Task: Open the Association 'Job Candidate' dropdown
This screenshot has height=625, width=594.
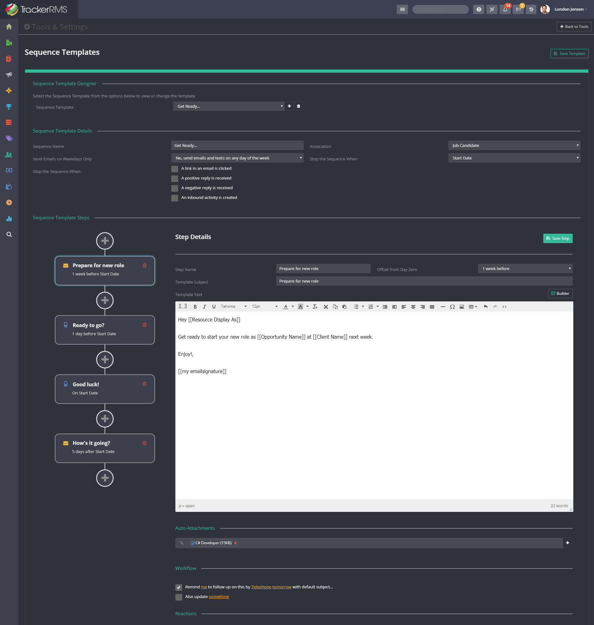Action: point(514,145)
